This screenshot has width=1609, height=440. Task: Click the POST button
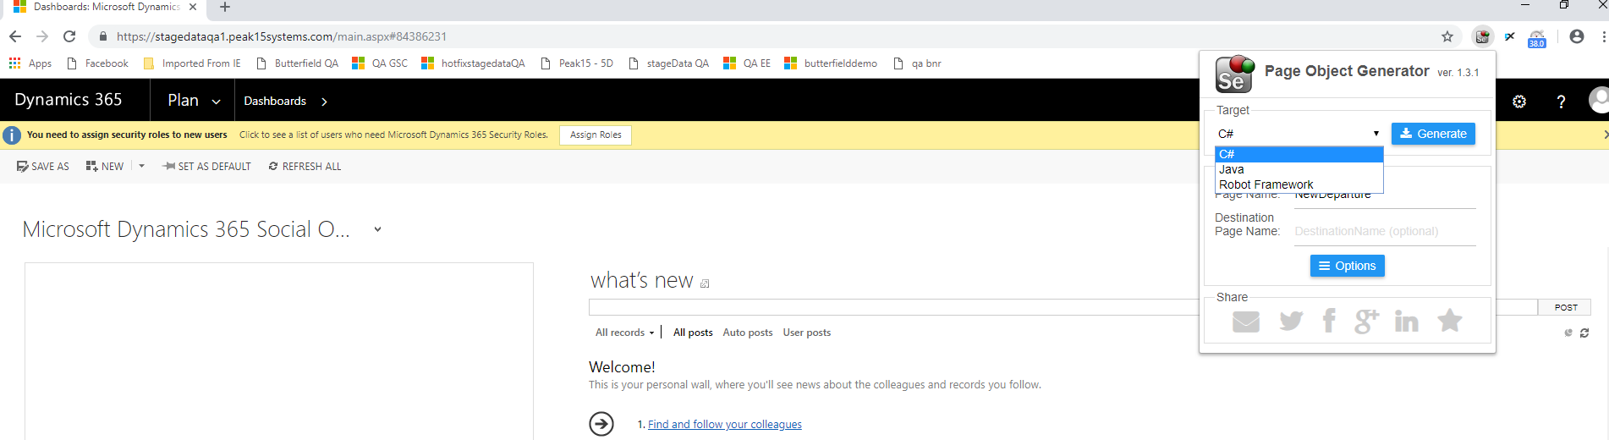coord(1565,307)
